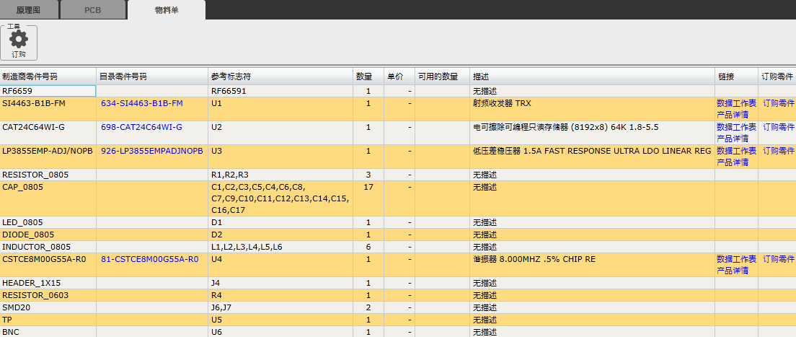The image size is (796, 337).
Task: Select the DIODE_0805 row
Action: pyautogui.click(x=398, y=235)
